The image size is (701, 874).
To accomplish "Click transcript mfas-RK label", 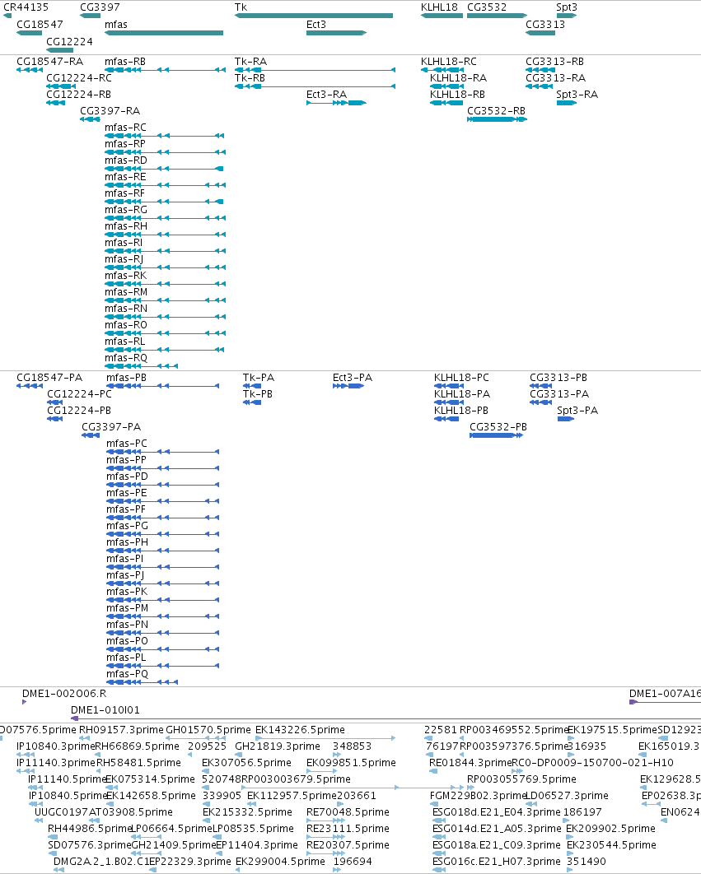I will click(125, 276).
